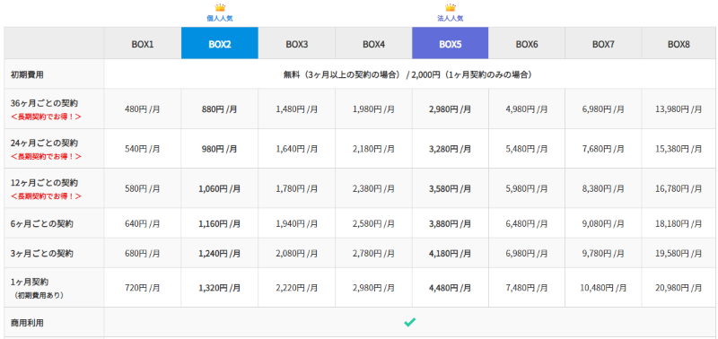The height and width of the screenshot is (339, 718).
Task: Click the 580円 /月 price cell
Action: coord(143,188)
